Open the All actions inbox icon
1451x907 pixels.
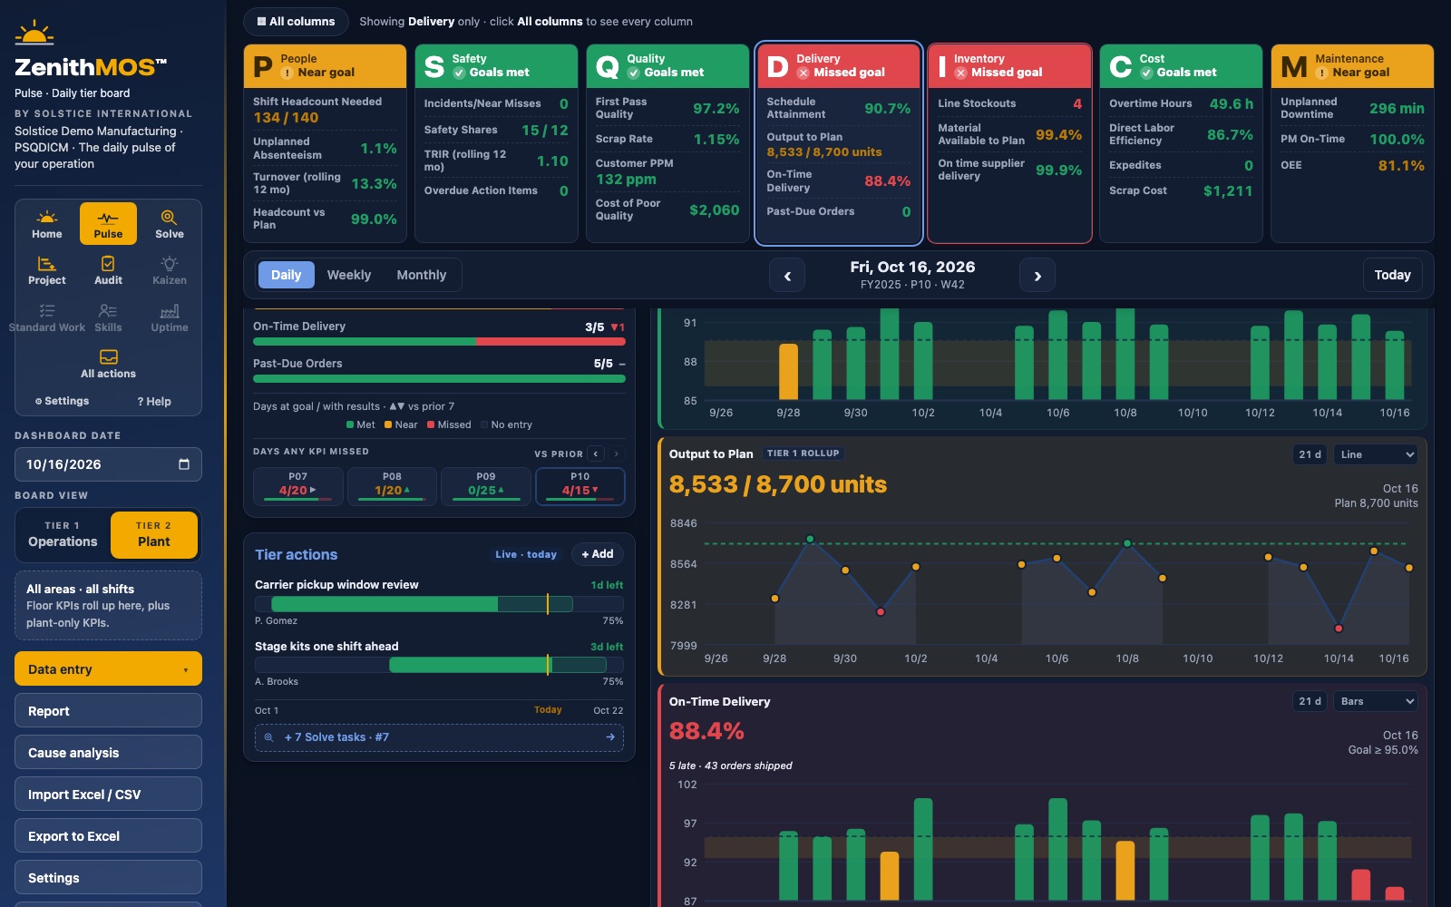point(108,364)
